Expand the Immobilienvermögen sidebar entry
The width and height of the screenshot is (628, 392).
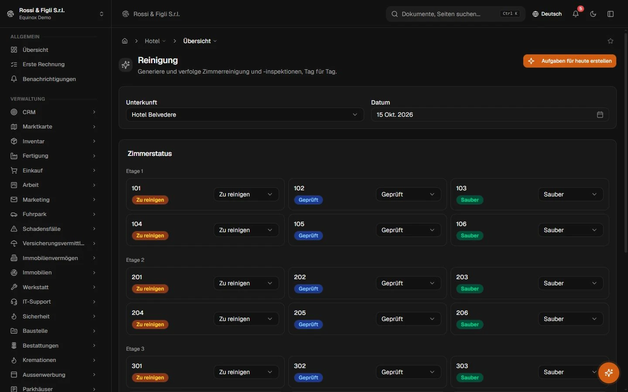coord(54,258)
